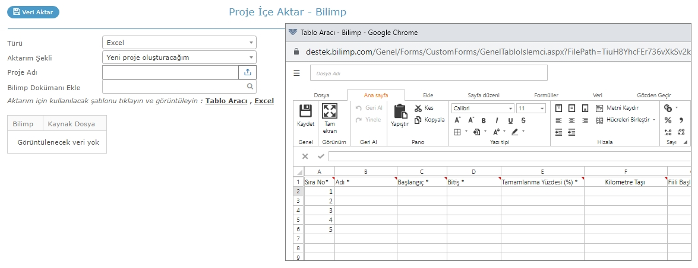Screen dimensions: 698x268
Task: Click the Kaynak Dosya column header
Action: 75,123
